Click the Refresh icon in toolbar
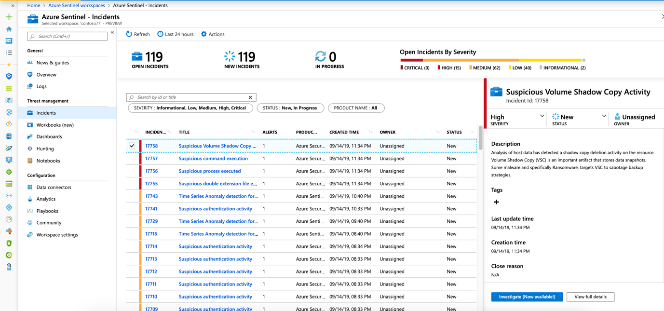664x311 pixels. point(129,34)
